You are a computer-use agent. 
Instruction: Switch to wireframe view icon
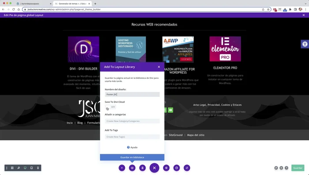[x=12, y=168]
